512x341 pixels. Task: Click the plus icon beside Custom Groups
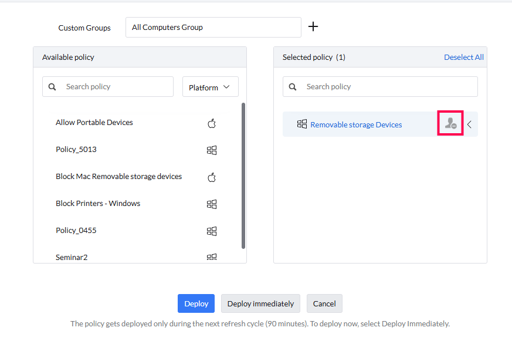pos(313,26)
